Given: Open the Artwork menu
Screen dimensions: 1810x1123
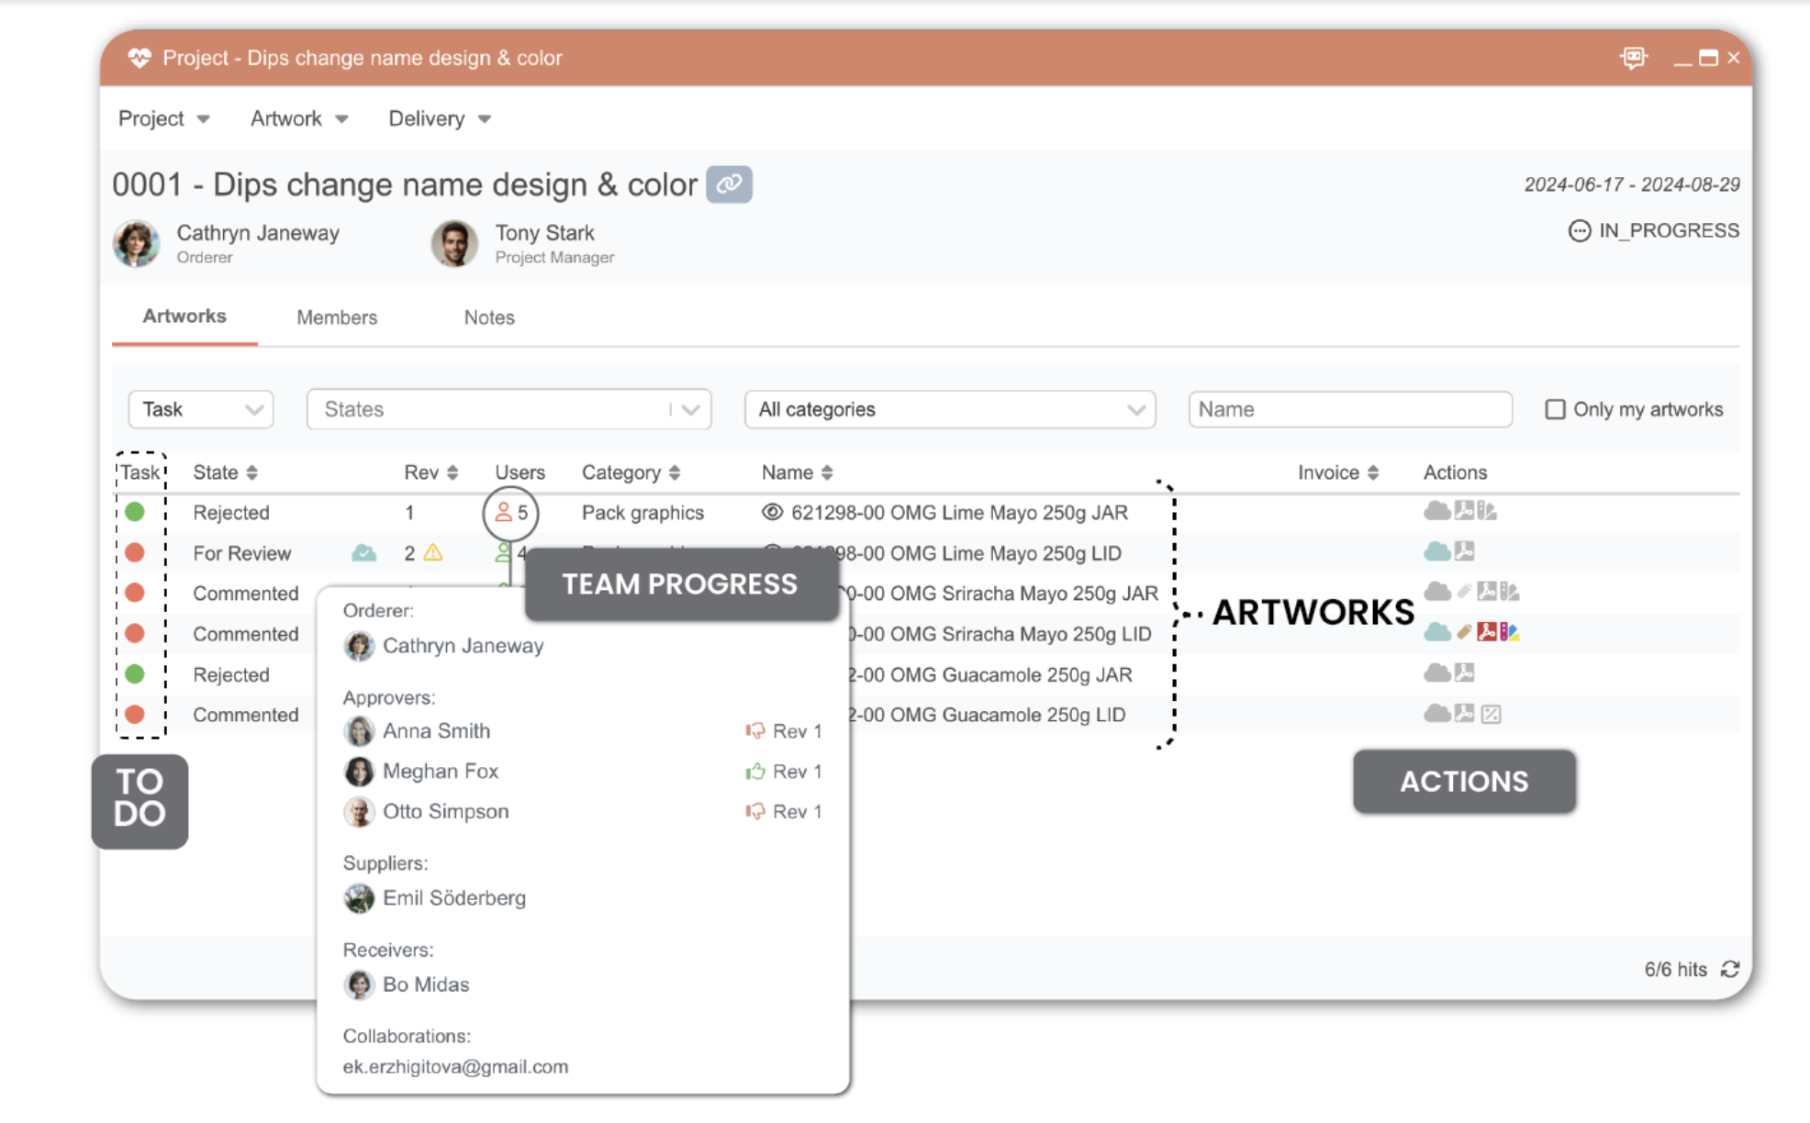Looking at the screenshot, I should click(298, 118).
